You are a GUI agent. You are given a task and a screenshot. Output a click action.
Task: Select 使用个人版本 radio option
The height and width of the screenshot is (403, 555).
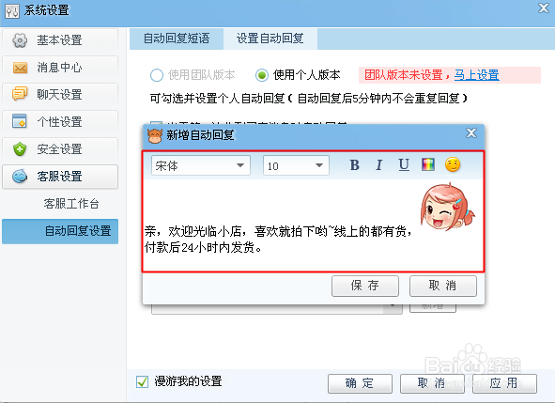pyautogui.click(x=262, y=75)
